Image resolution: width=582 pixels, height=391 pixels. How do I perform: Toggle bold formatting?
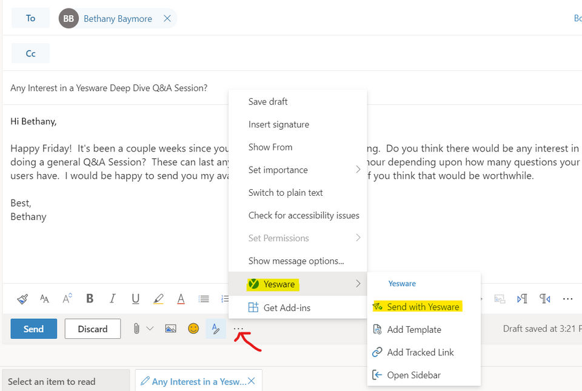click(x=90, y=298)
